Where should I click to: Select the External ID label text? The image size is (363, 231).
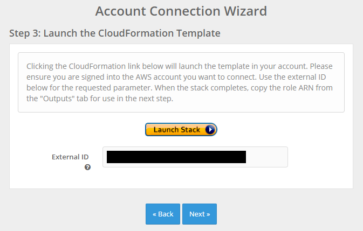coord(70,157)
